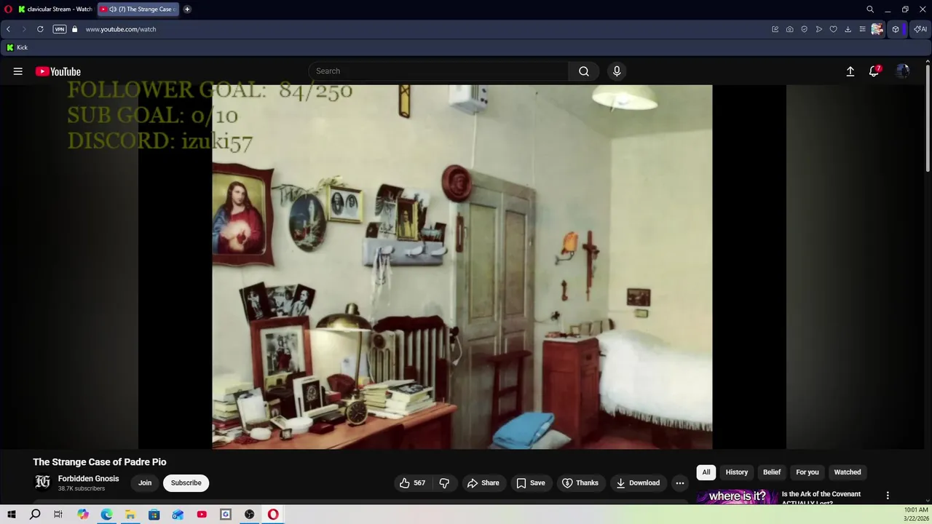This screenshot has width=932, height=524.
Task: Open Opera easy setup sliders icon
Action: pos(862,29)
